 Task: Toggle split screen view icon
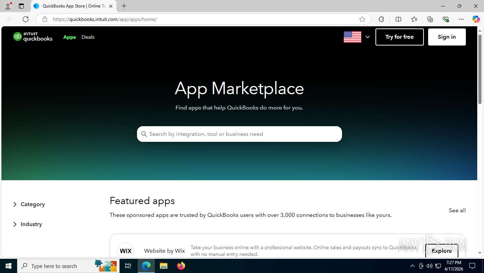pyautogui.click(x=398, y=19)
